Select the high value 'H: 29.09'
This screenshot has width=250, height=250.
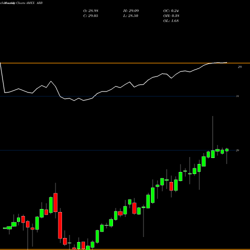pyautogui.click(x=131, y=10)
